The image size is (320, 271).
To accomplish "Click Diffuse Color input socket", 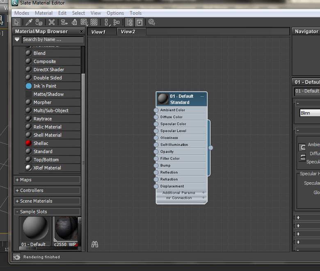I will [156, 117].
